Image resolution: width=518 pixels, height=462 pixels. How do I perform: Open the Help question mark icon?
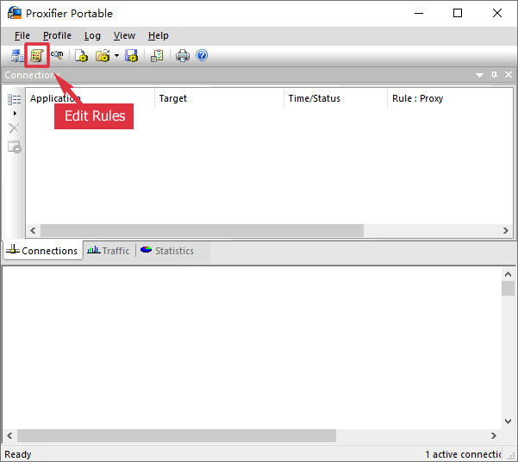(202, 55)
